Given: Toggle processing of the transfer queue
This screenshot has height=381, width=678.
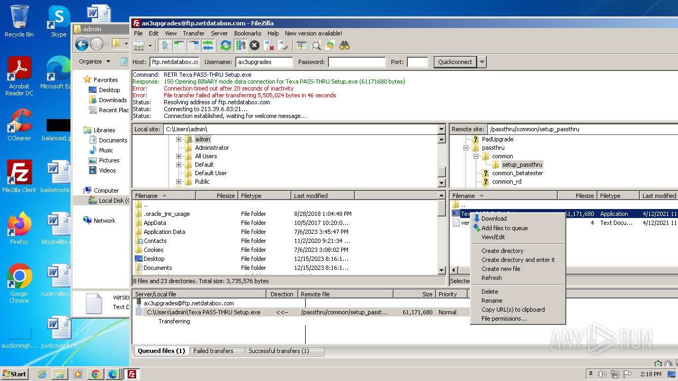Looking at the screenshot, I should click(240, 46).
